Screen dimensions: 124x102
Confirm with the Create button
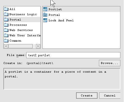tap(87, 96)
